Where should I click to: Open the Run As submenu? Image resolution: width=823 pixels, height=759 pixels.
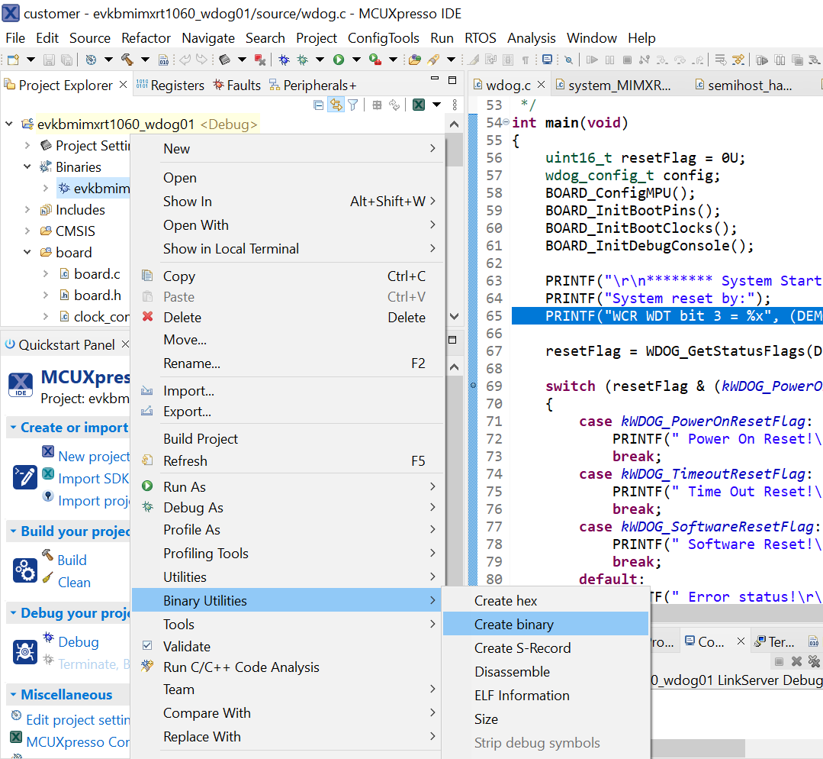(x=188, y=486)
